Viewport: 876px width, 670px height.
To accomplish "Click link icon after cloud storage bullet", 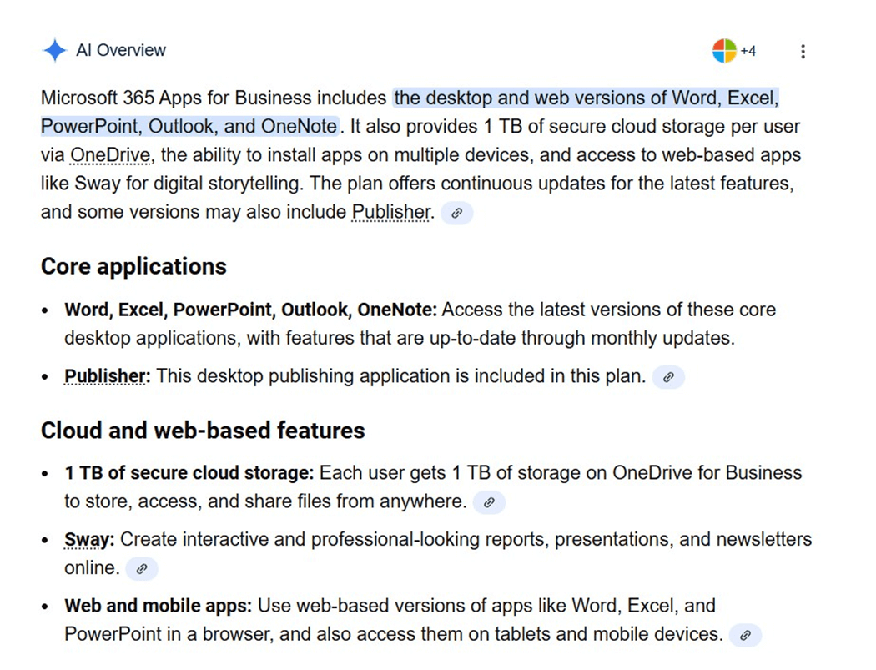I will tap(489, 502).
